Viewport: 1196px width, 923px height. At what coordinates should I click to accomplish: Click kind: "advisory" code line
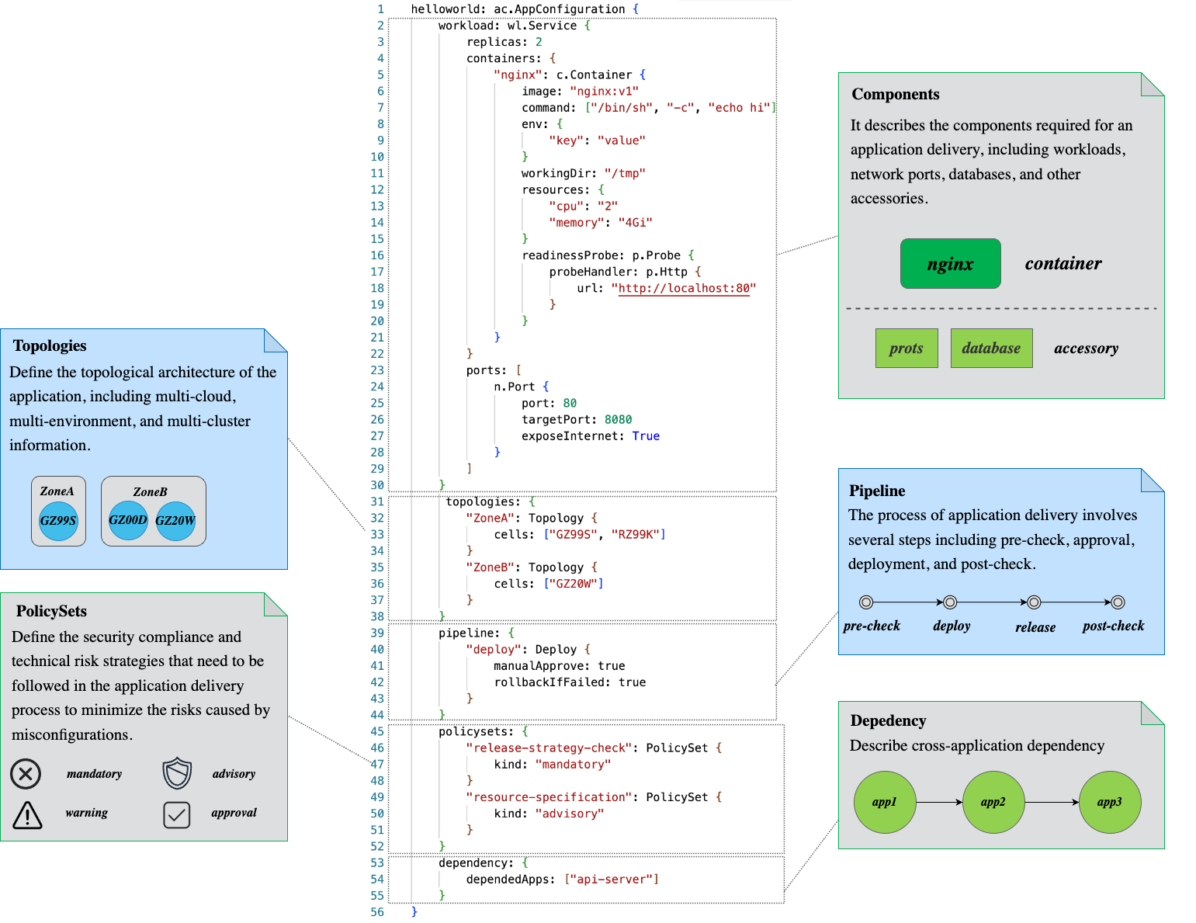pyautogui.click(x=549, y=814)
